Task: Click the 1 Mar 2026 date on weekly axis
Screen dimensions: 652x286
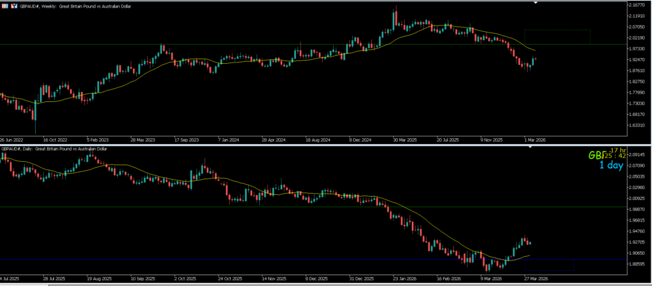Action: click(x=532, y=138)
